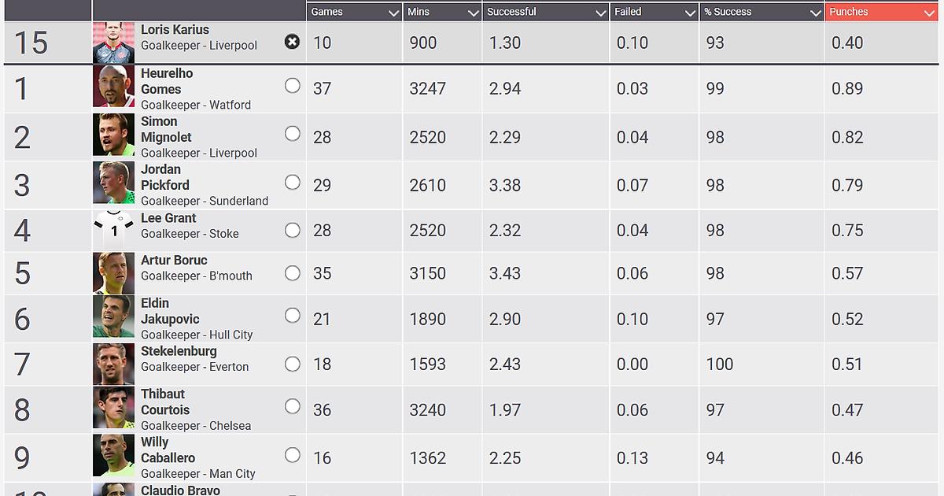Select the Stekelenburg radio button
Screen dimensions: 944x496
(x=292, y=365)
